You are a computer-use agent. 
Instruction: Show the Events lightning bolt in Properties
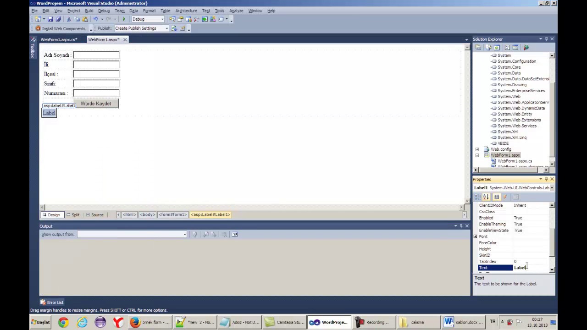coord(505,197)
